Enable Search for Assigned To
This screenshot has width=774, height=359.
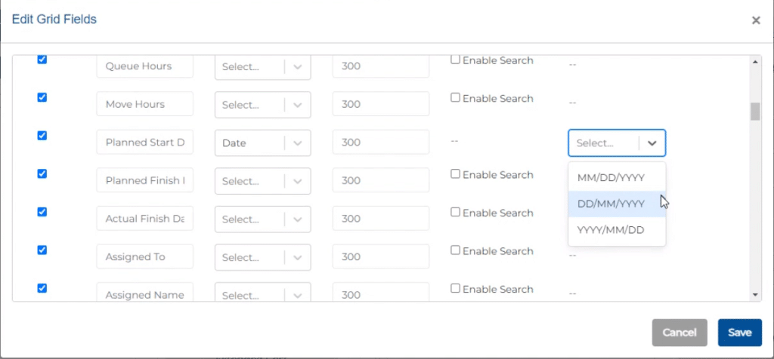pos(455,250)
